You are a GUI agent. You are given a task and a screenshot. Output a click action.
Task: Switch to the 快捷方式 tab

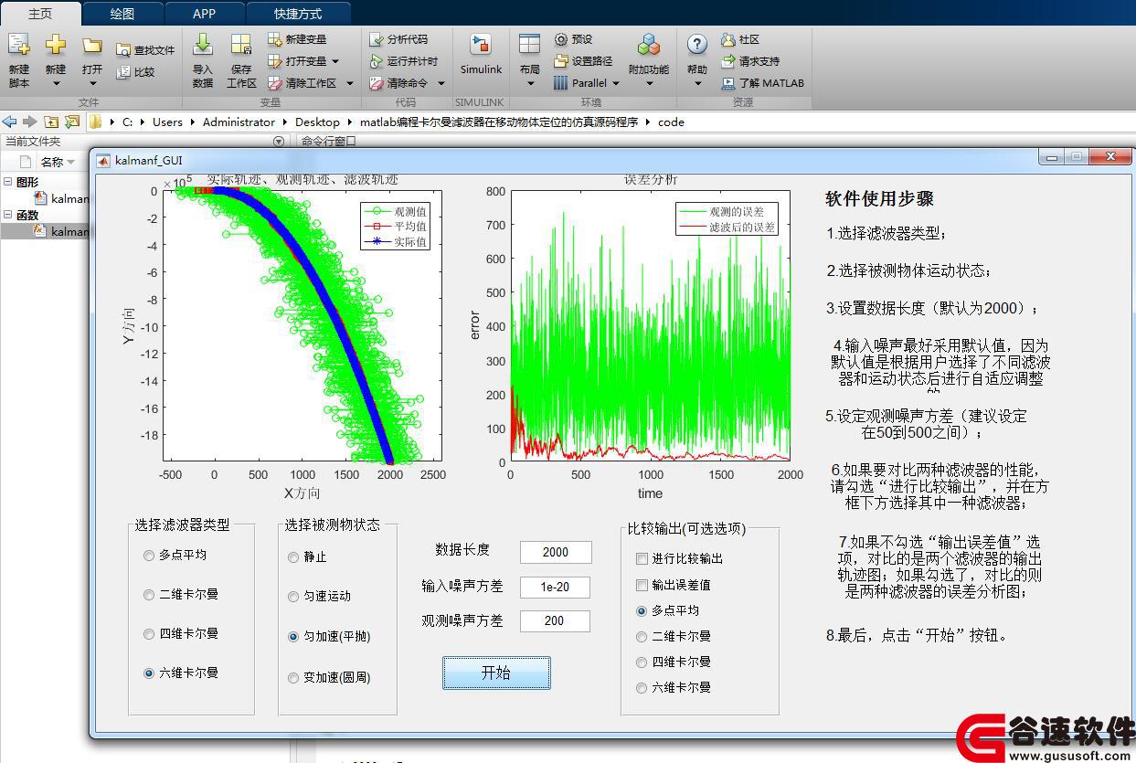click(x=298, y=14)
